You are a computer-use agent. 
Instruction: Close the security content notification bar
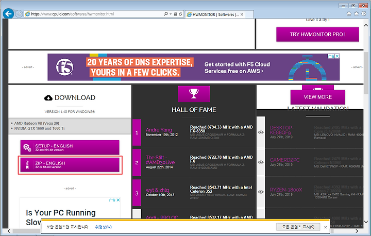coord(325,227)
